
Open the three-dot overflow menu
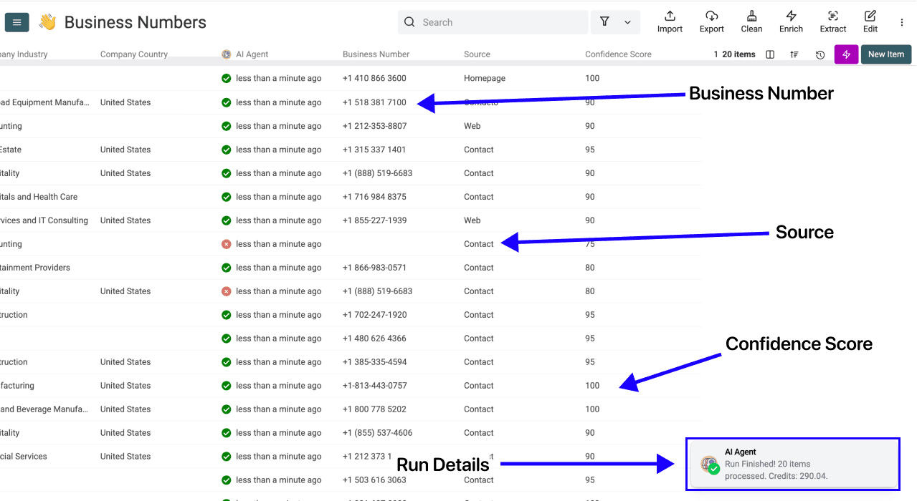click(x=901, y=22)
